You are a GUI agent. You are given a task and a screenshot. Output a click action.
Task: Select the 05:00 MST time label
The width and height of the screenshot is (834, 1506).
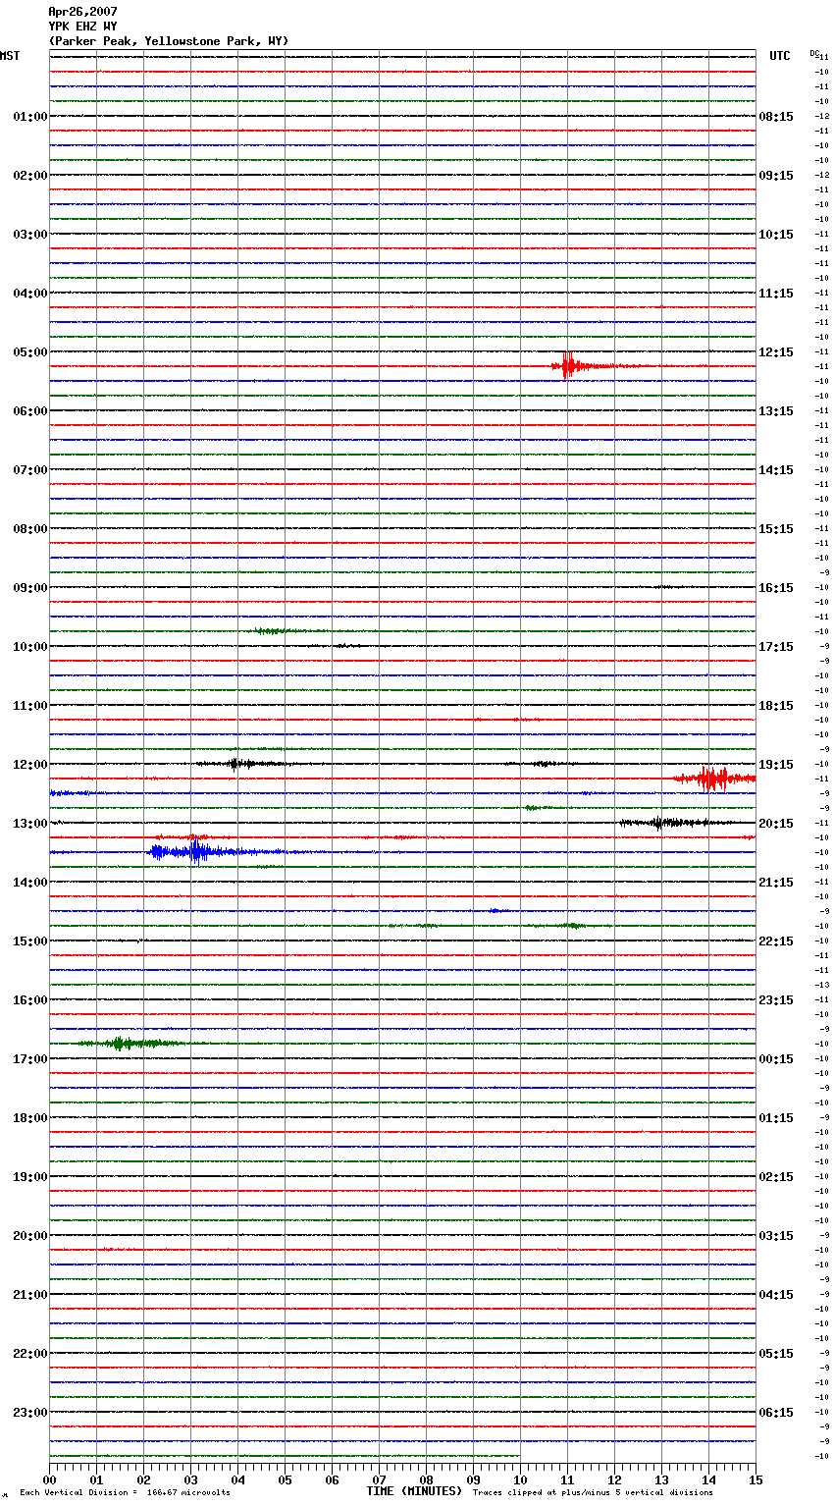pyautogui.click(x=29, y=352)
